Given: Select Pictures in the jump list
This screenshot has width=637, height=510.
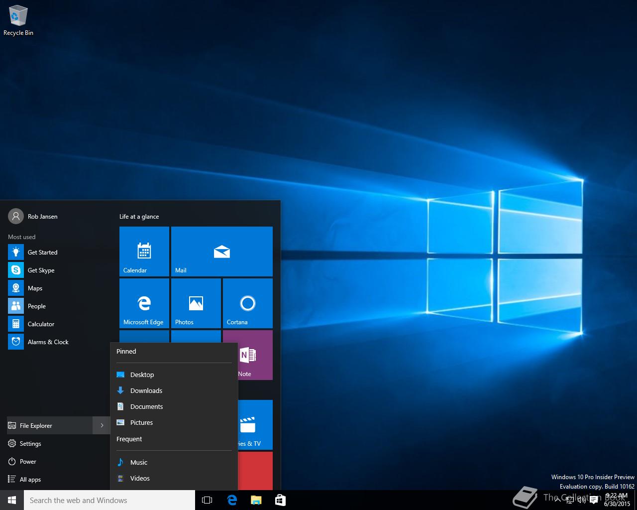Looking at the screenshot, I should click(x=174, y=422).
